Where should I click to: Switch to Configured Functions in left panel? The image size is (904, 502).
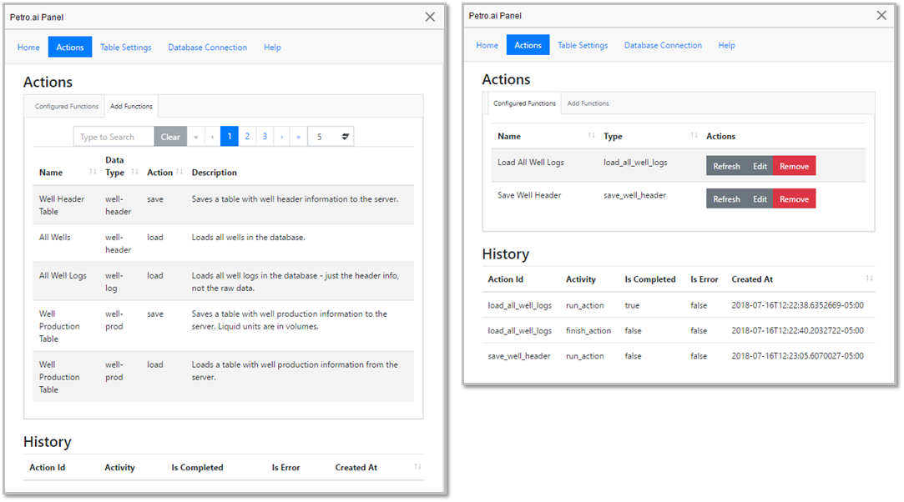point(66,107)
